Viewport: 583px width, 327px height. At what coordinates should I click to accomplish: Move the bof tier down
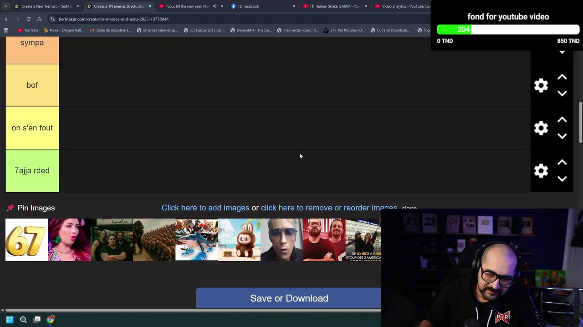coord(562,94)
